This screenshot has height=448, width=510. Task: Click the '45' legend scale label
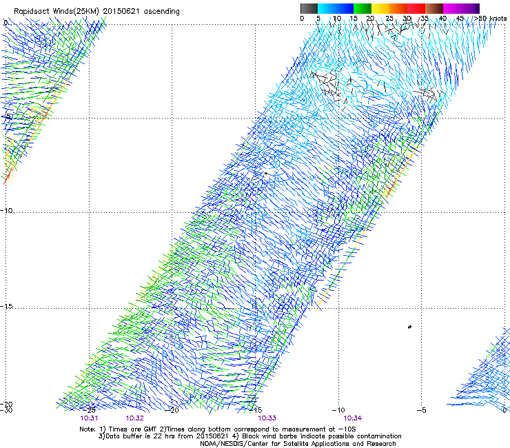pos(460,19)
